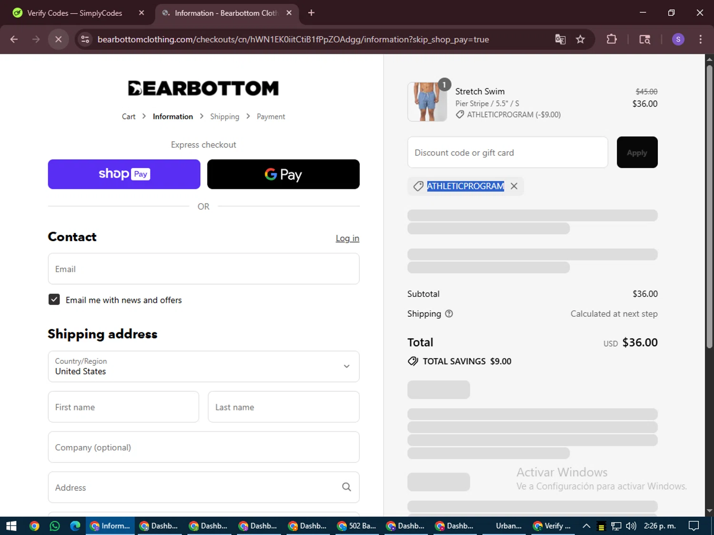Viewport: 714px width, 535px height.
Task: Open Microsoft Edge from the taskbar
Action: tap(75, 526)
